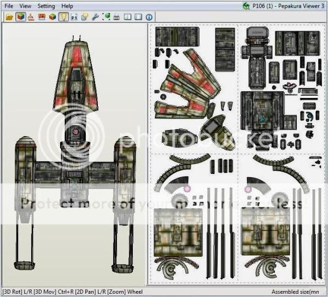The height and width of the screenshot is (297, 328).
Task: Open the Help menu
Action: click(67, 6)
